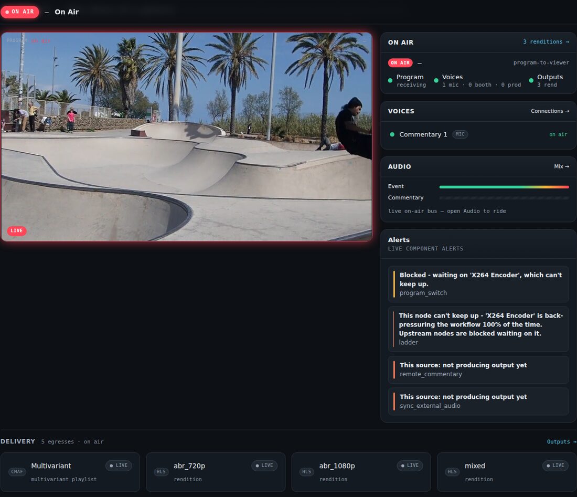
Task: Open the Delivery Outputs link
Action: 562,441
